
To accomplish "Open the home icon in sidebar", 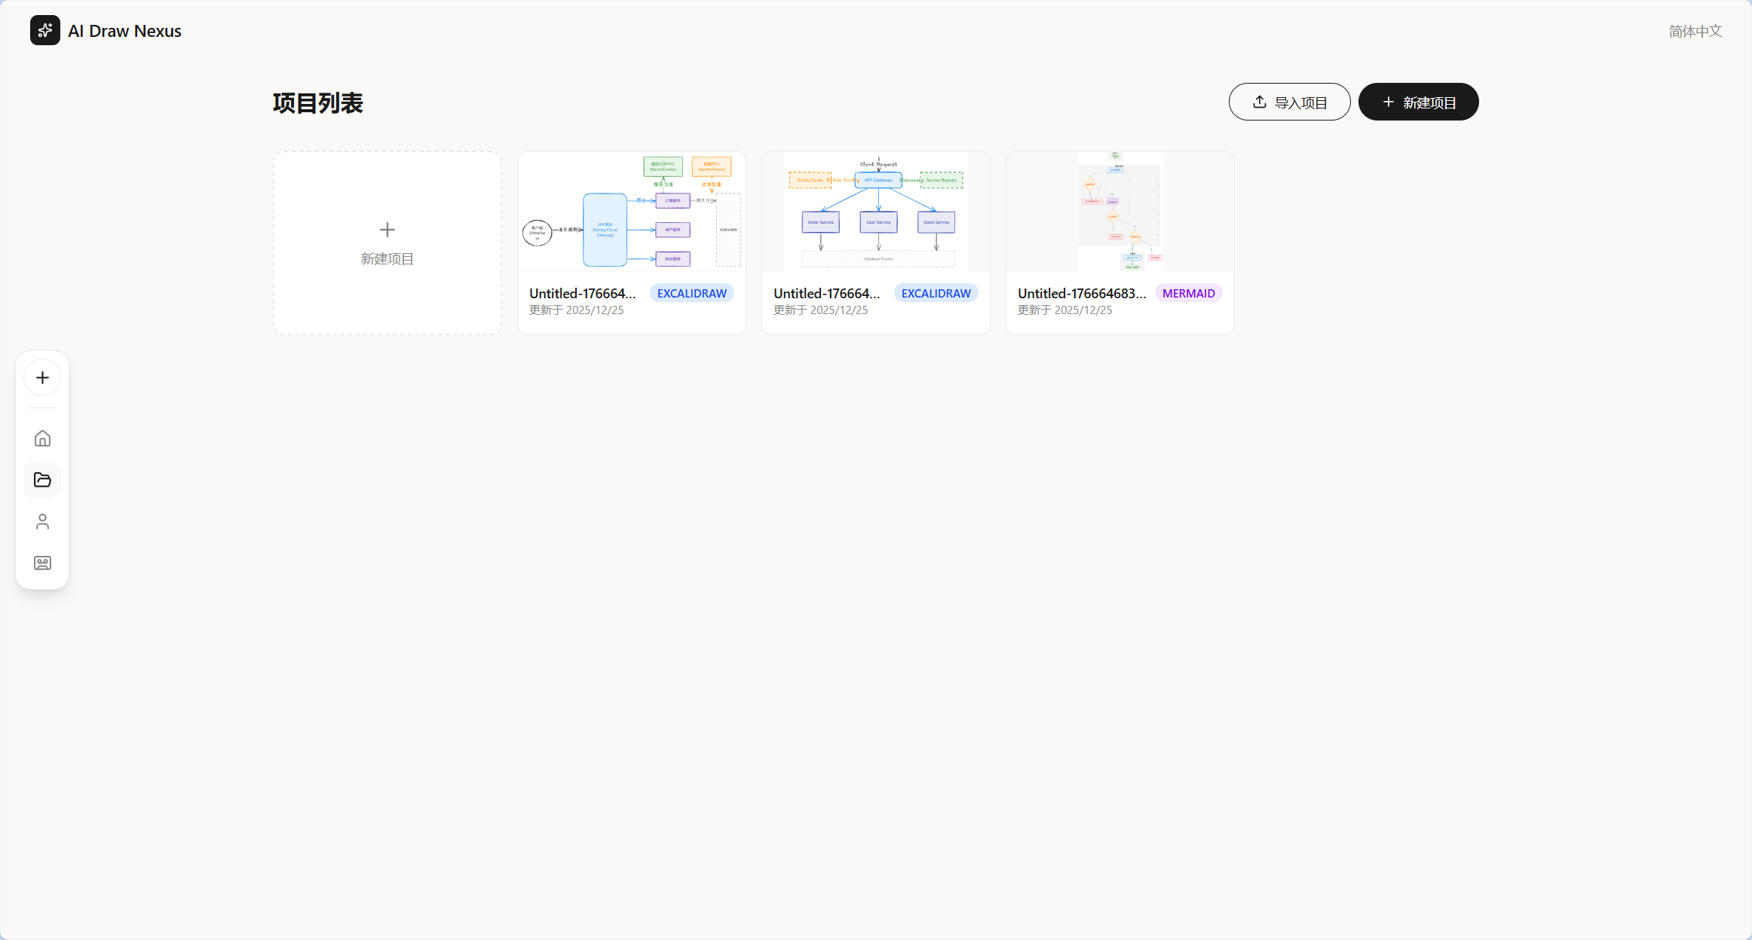I will [x=42, y=438].
